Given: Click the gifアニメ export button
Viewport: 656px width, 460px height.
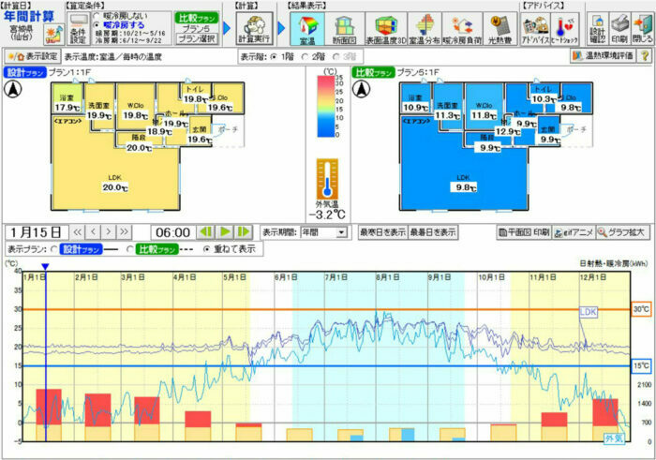Looking at the screenshot, I should [574, 232].
